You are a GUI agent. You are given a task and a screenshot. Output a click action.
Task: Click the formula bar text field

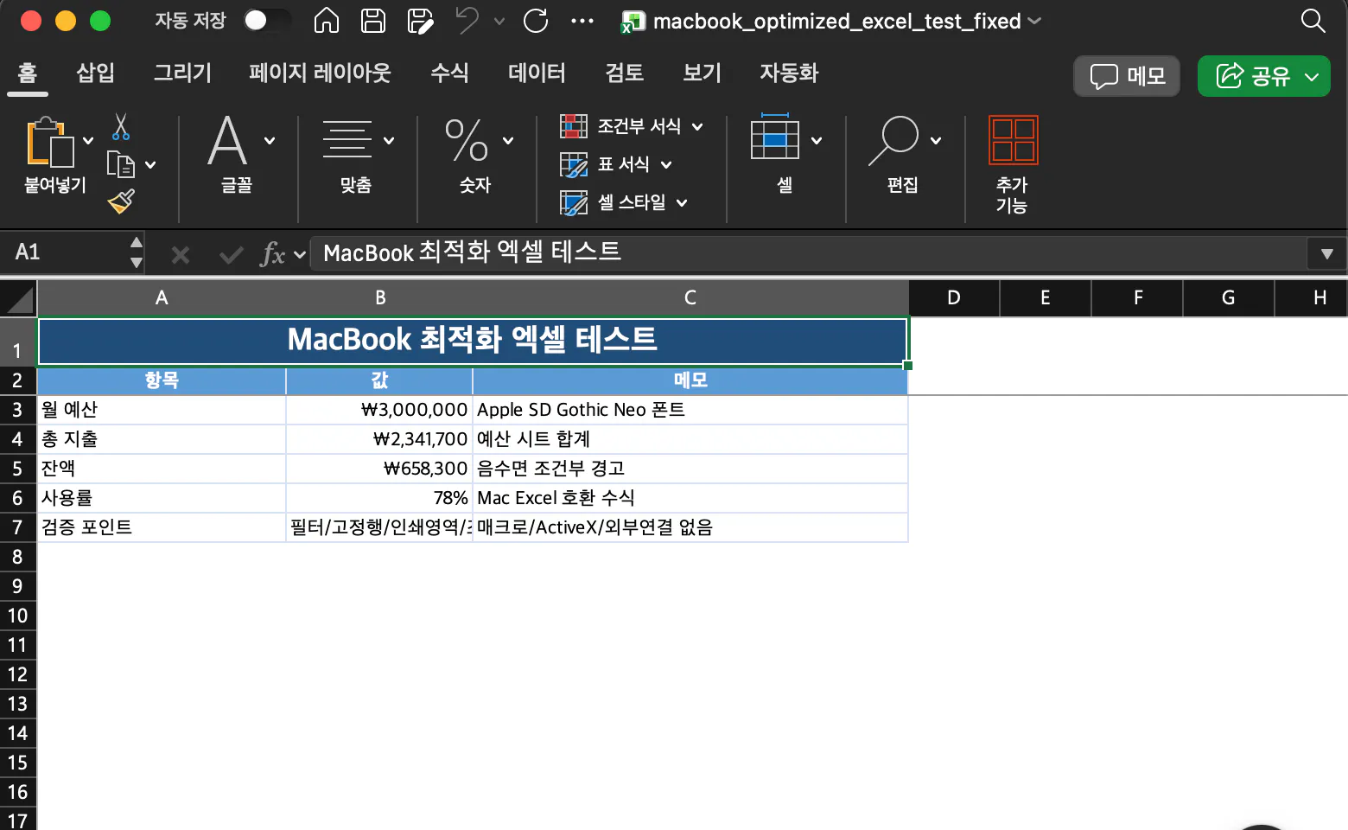click(809, 253)
